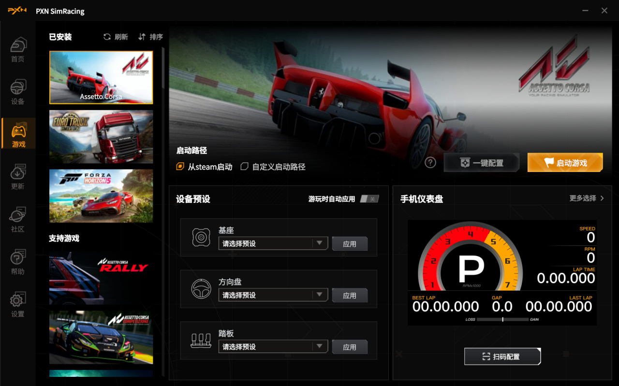The width and height of the screenshot is (619, 386).
Task: Select the Assetto Corsa installed game thumbnail
Action: point(101,78)
